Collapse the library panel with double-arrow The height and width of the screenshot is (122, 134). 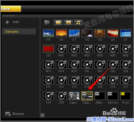tap(43, 115)
